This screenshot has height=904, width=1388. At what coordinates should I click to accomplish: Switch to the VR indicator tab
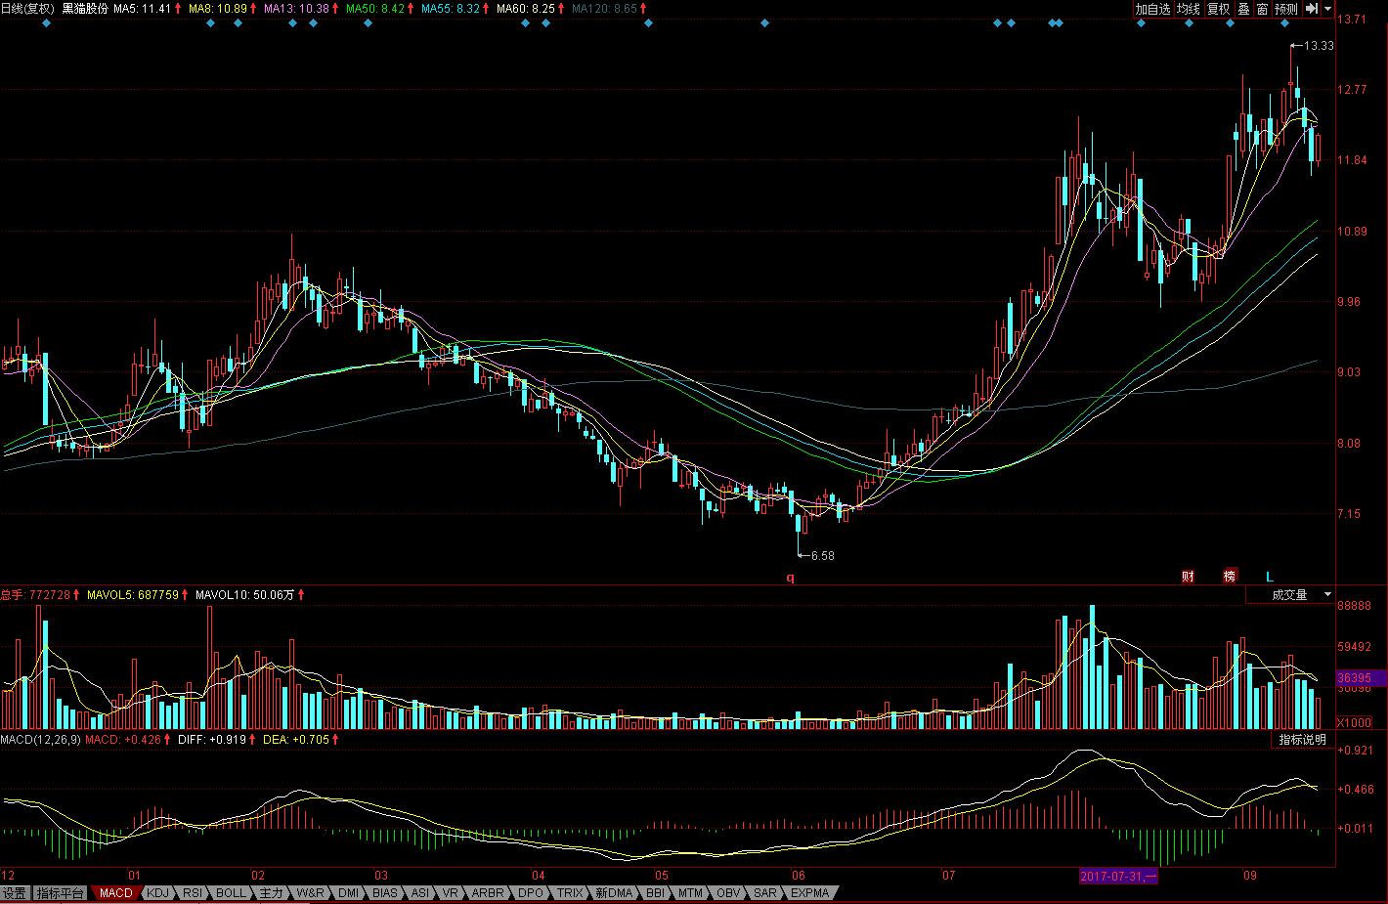click(451, 893)
